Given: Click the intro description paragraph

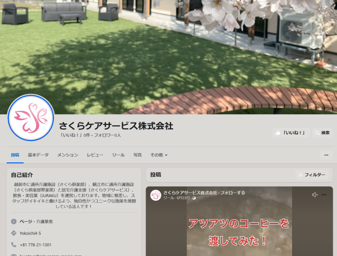Looking at the screenshot, I should (74, 195).
